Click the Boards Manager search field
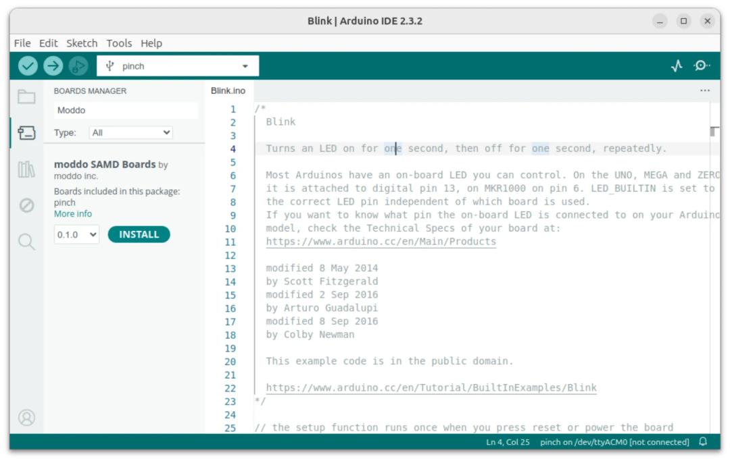The width and height of the screenshot is (730, 461). pyautogui.click(x=126, y=110)
